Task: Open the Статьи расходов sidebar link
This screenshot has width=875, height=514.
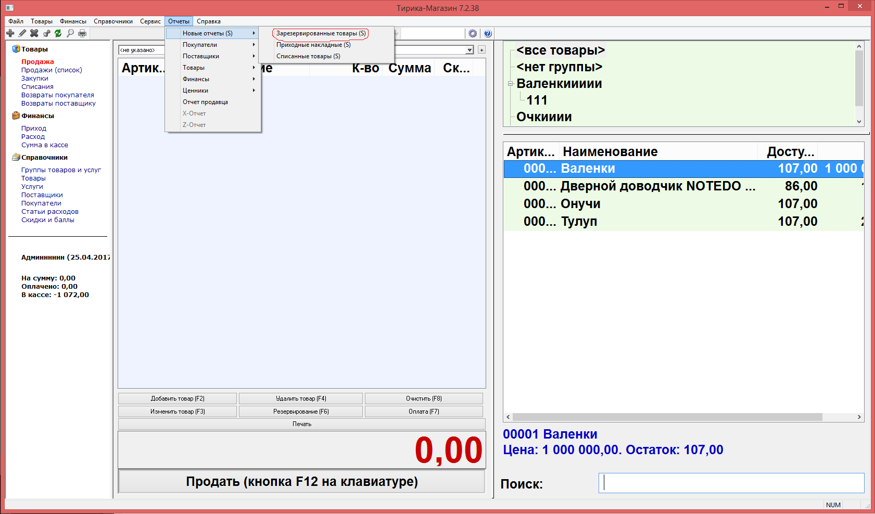Action: 50,212
